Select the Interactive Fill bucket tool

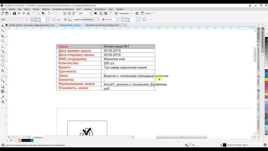pos(3,102)
